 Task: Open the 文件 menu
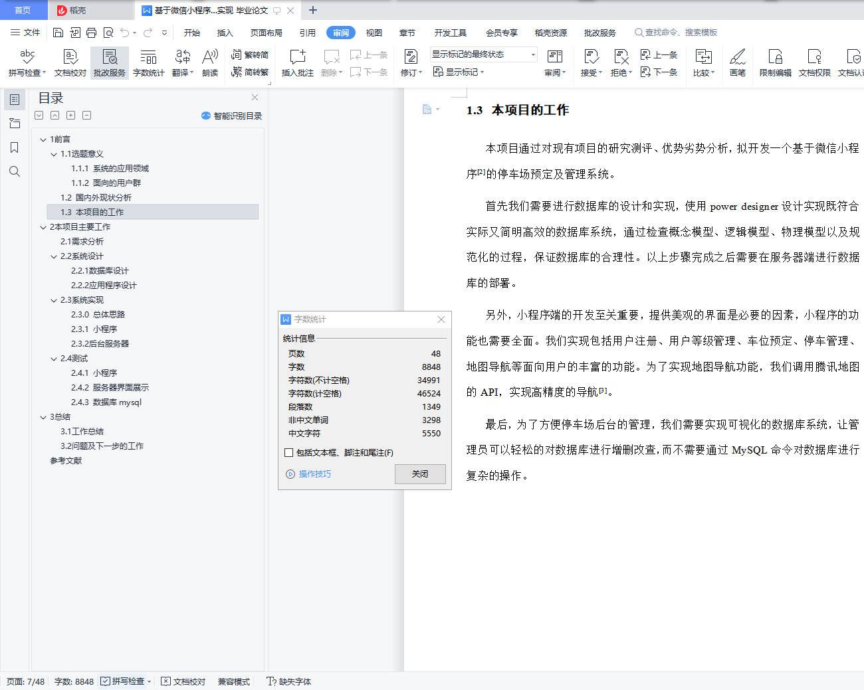coord(25,33)
